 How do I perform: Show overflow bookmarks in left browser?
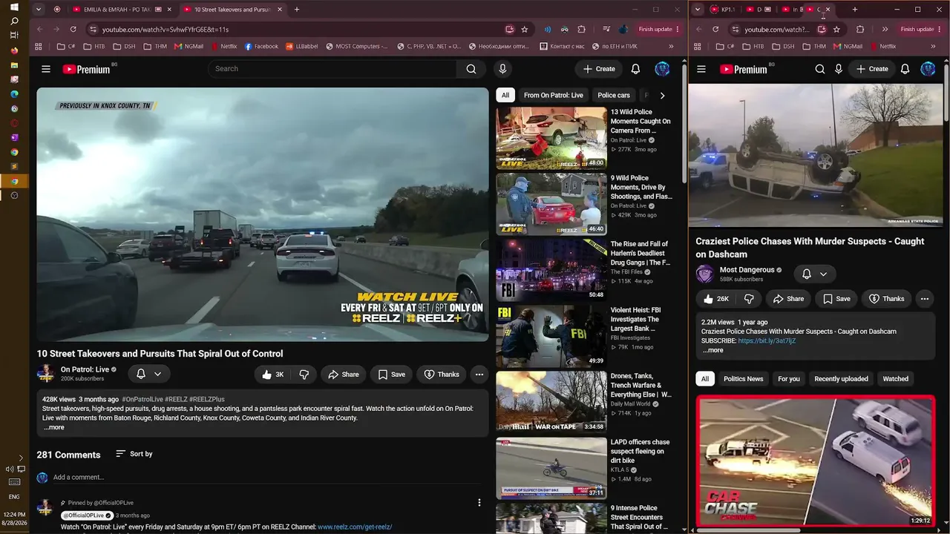click(x=672, y=46)
